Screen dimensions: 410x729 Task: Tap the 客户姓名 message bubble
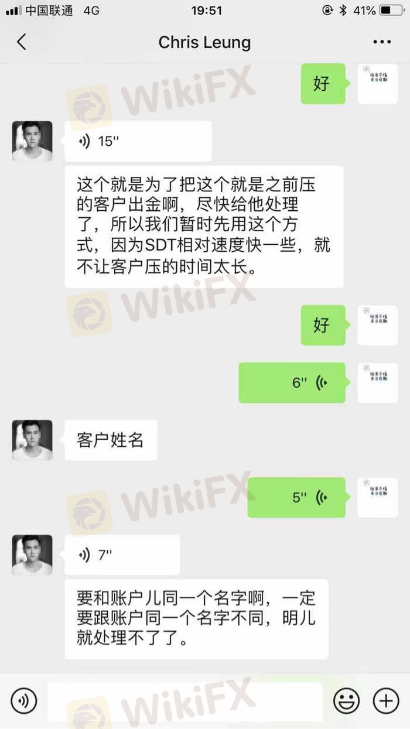[x=111, y=440]
